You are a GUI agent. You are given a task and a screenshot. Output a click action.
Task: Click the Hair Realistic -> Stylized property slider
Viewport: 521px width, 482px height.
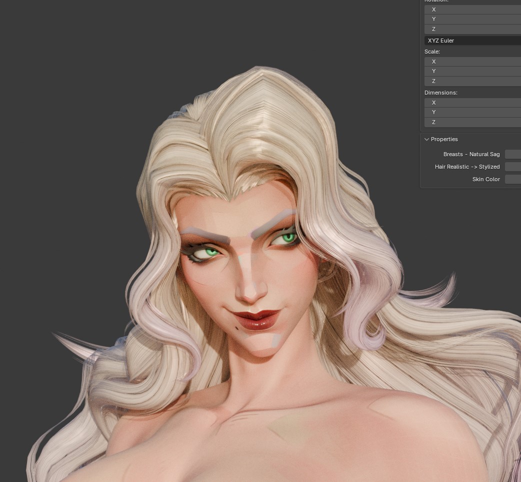click(x=512, y=167)
